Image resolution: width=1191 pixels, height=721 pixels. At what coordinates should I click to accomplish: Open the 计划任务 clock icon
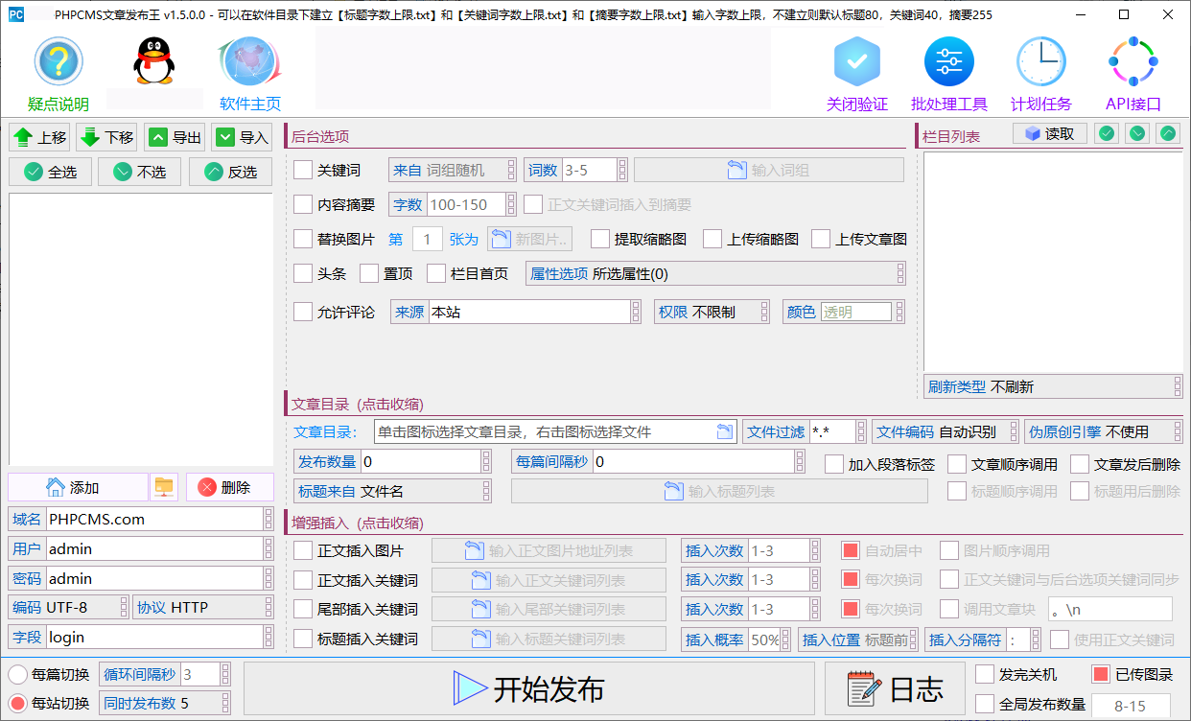[1040, 62]
